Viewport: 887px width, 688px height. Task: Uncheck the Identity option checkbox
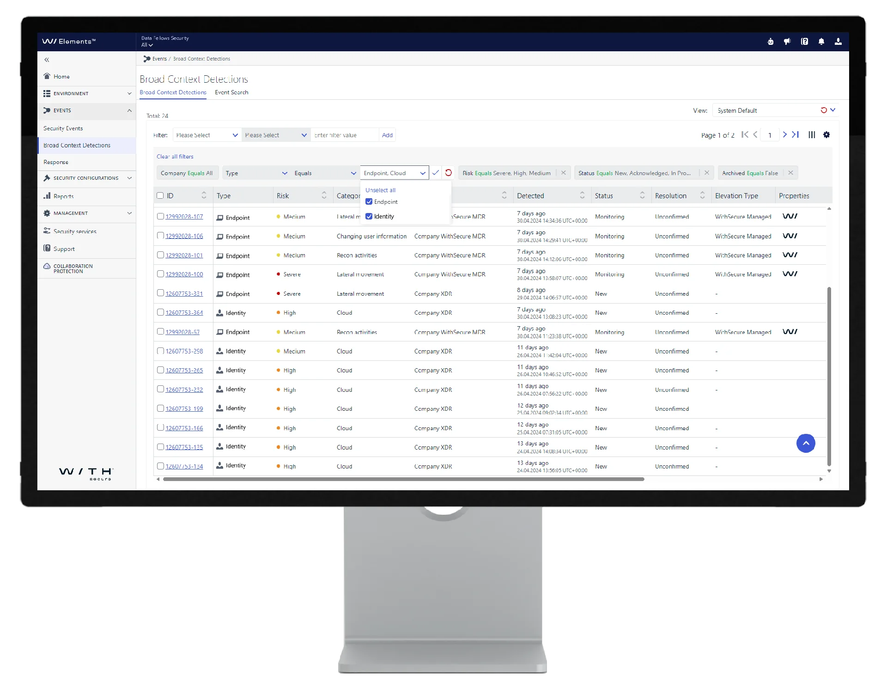tap(369, 216)
